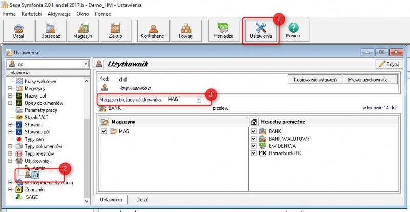This screenshot has width=410, height=212.
Task: Open the Pomoc toolbar button
Action: pos(293,31)
